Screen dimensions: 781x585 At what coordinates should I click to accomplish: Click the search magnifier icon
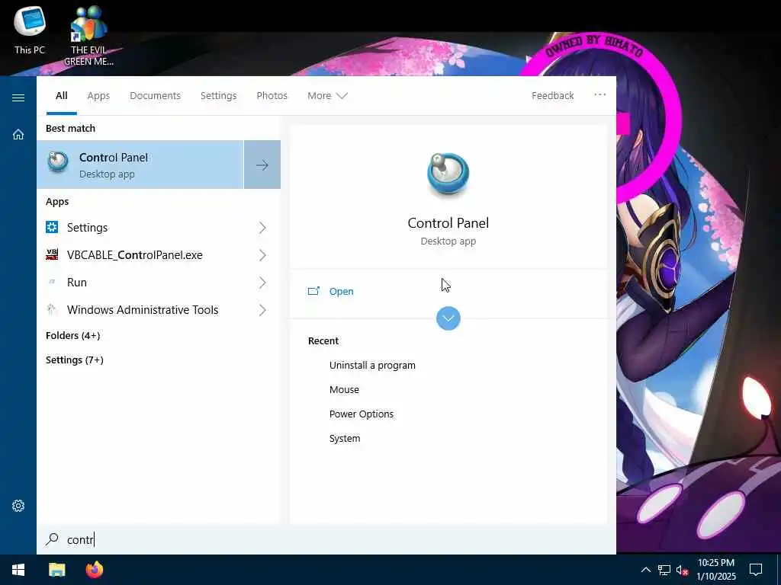click(x=52, y=539)
